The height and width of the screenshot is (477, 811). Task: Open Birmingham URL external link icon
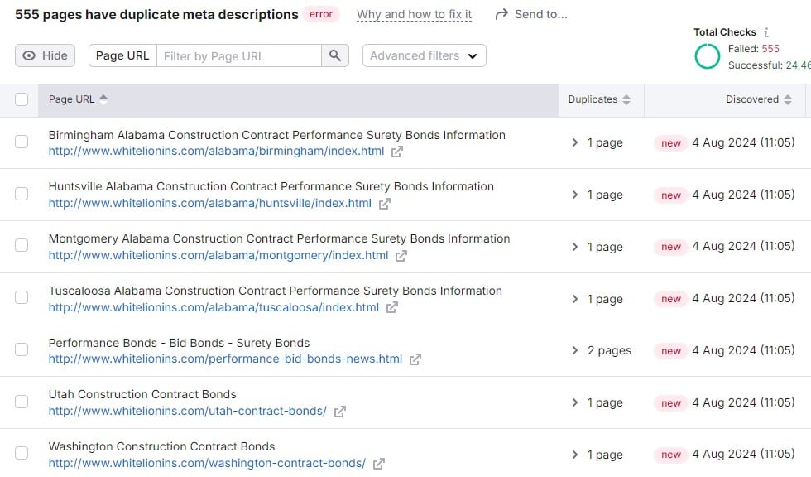tap(397, 152)
